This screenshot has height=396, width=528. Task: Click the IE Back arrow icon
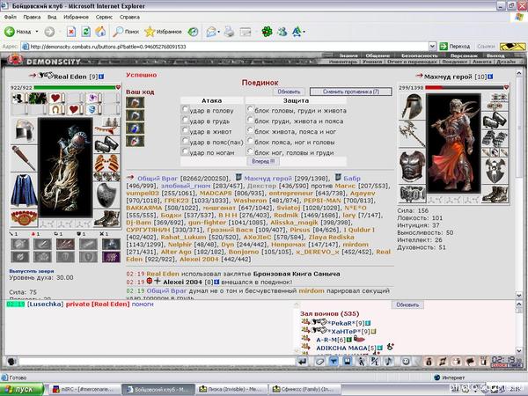[x=10, y=32]
